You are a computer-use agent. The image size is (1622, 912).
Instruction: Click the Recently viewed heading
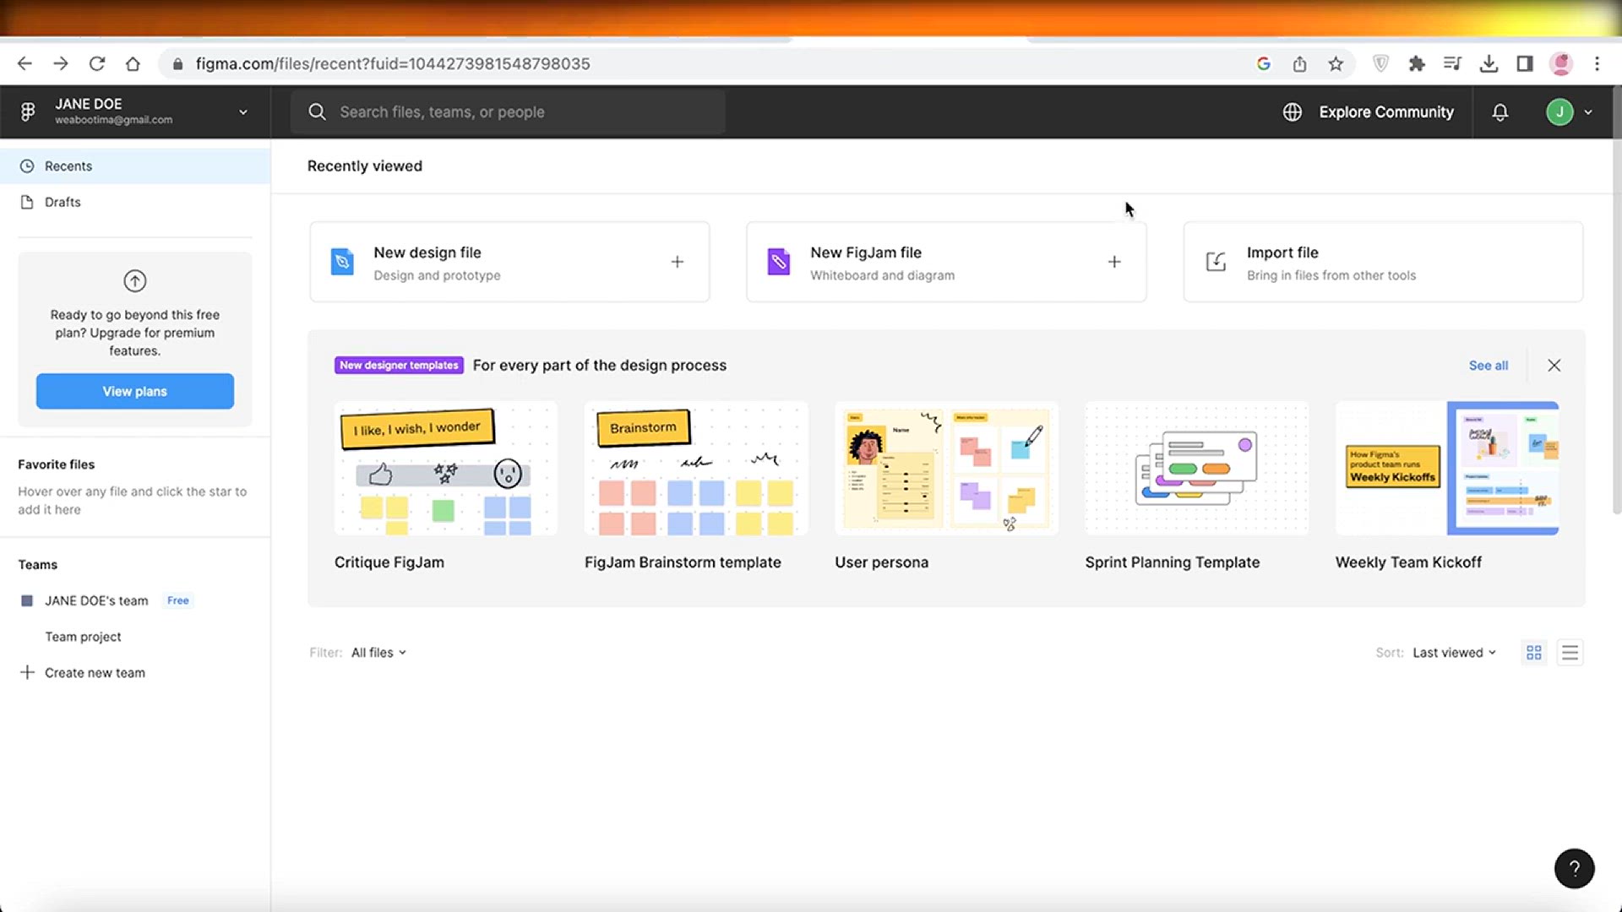[365, 166]
